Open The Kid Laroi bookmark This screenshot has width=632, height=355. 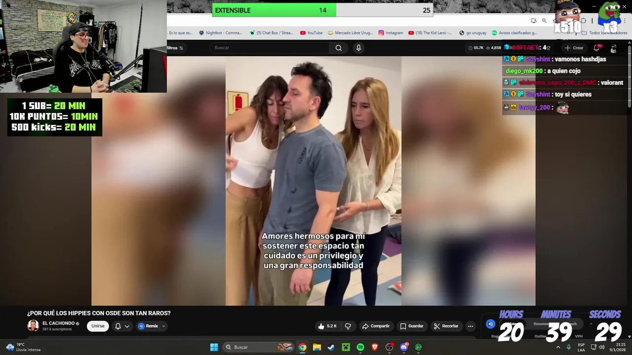tap(430, 33)
